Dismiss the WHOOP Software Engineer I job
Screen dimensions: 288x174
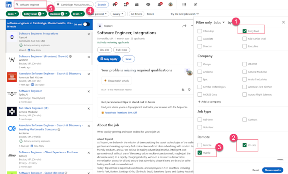click(x=89, y=57)
